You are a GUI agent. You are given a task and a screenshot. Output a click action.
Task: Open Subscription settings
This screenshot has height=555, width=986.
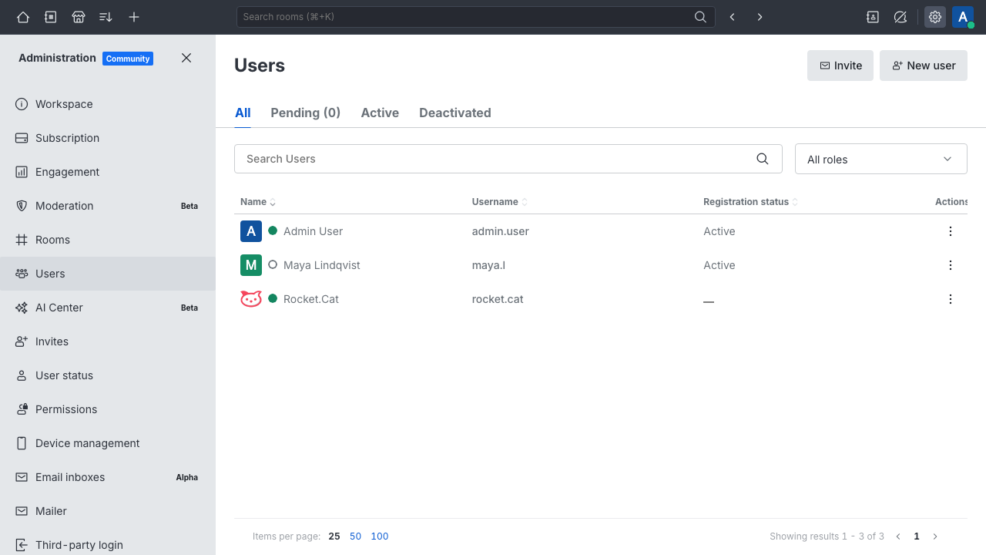coord(108,138)
